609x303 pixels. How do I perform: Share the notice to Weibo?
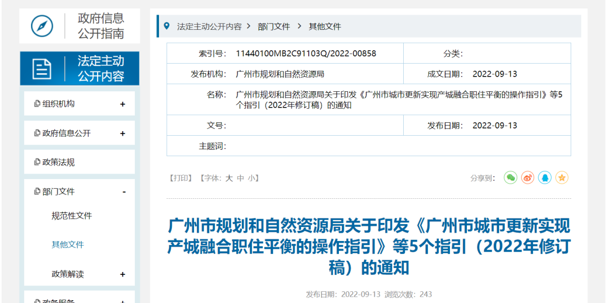[527, 178]
